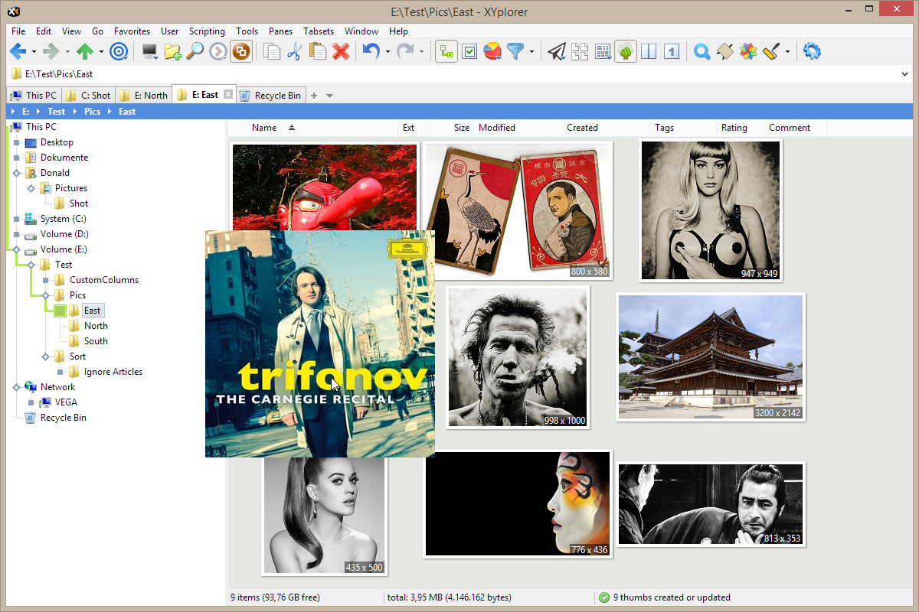The height and width of the screenshot is (612, 919).
Task: Collapse the Donald tree node
Action: click(x=16, y=173)
